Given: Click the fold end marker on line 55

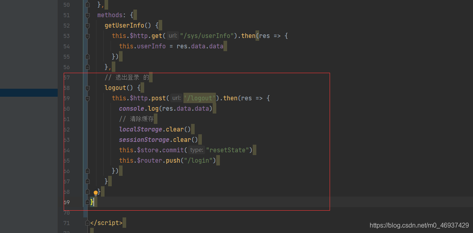Looking at the screenshot, I should point(87,57).
